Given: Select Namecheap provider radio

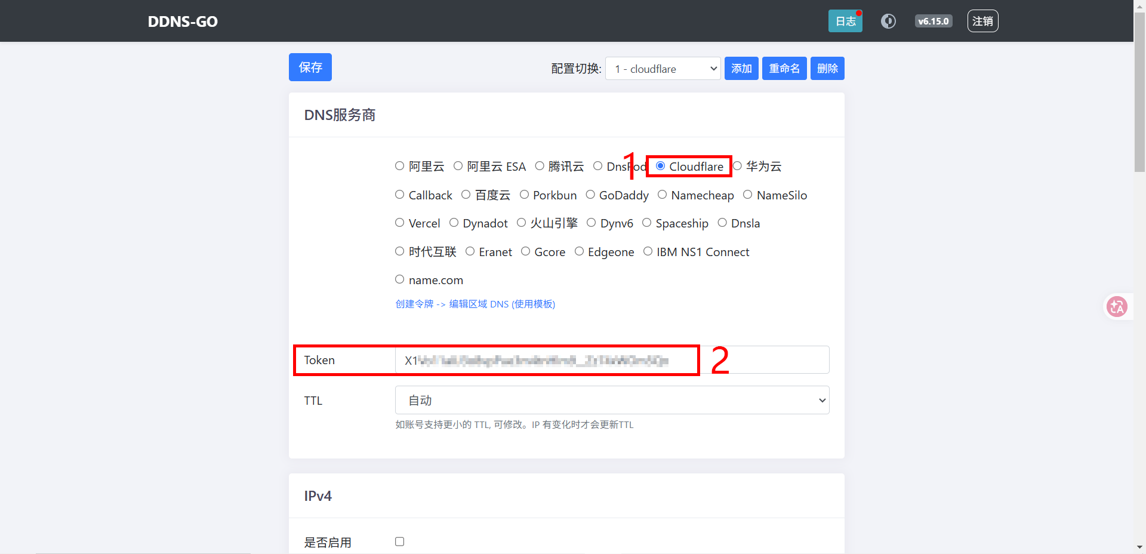Looking at the screenshot, I should [x=662, y=195].
